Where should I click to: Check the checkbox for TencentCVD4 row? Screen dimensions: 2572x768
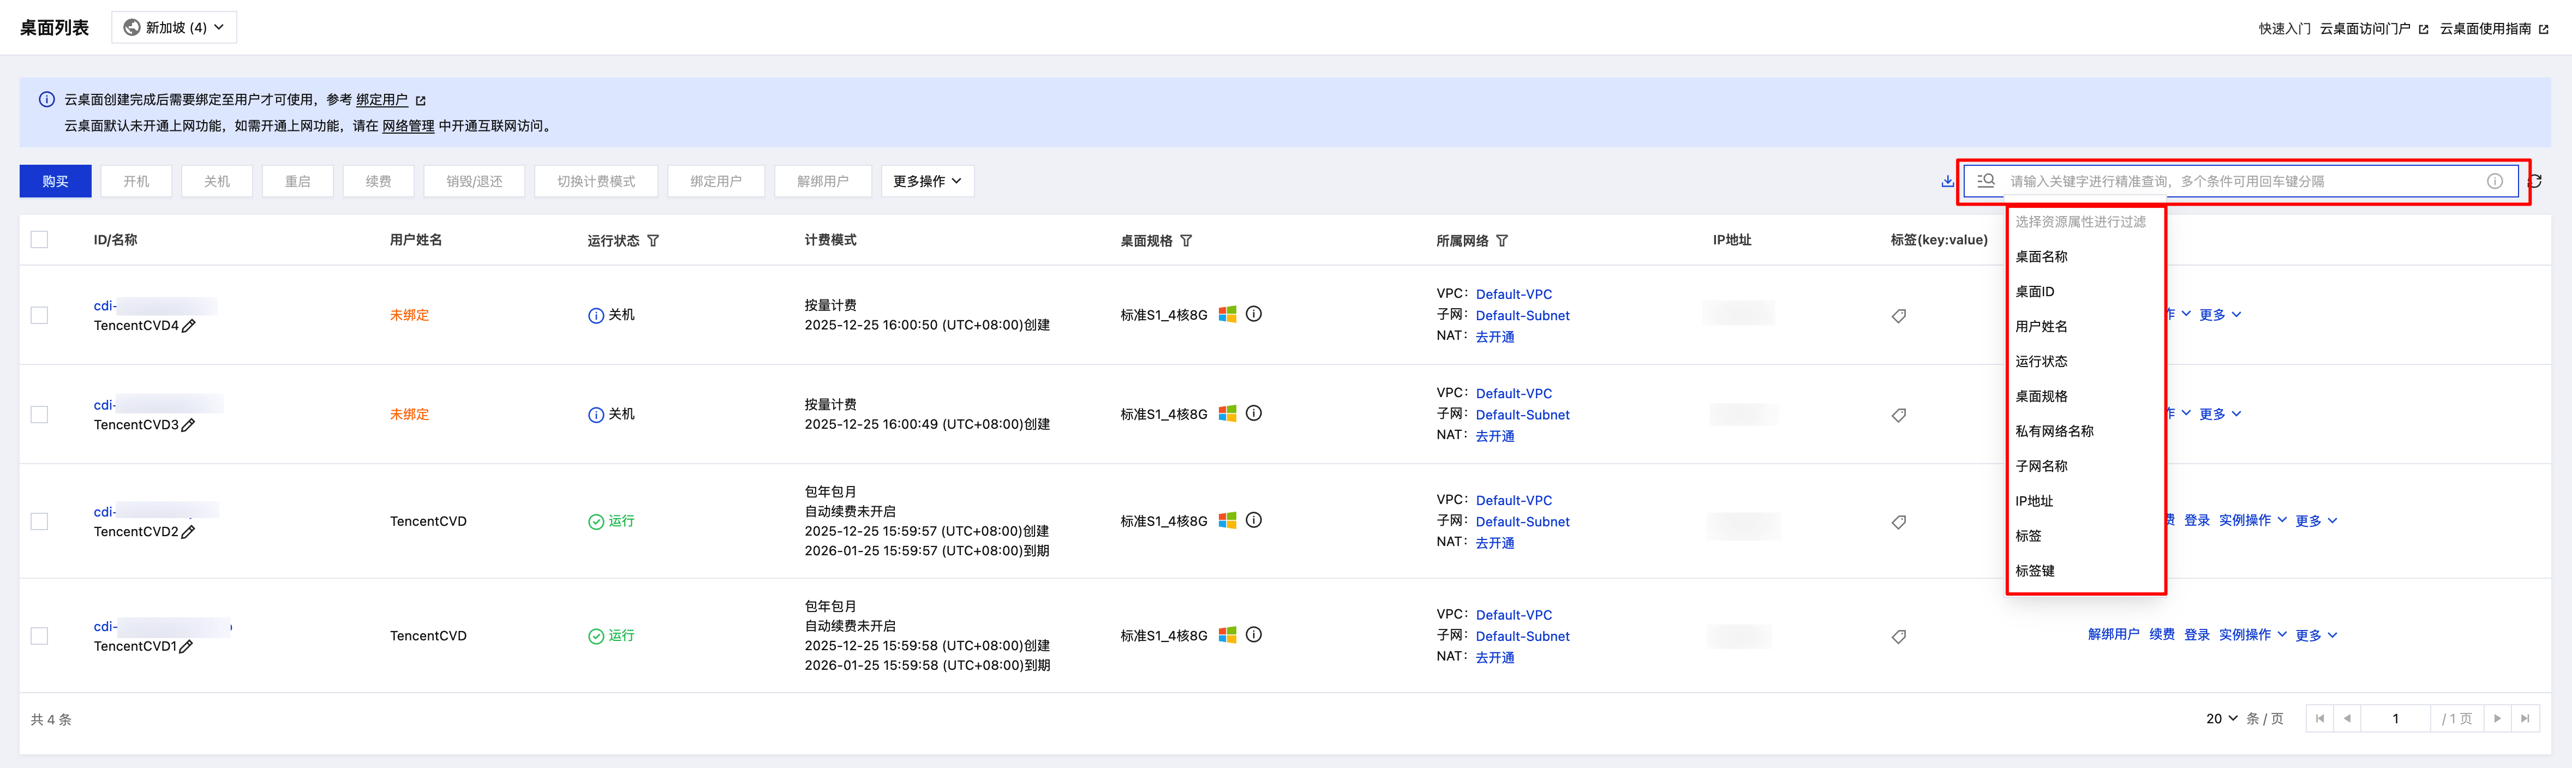click(39, 315)
